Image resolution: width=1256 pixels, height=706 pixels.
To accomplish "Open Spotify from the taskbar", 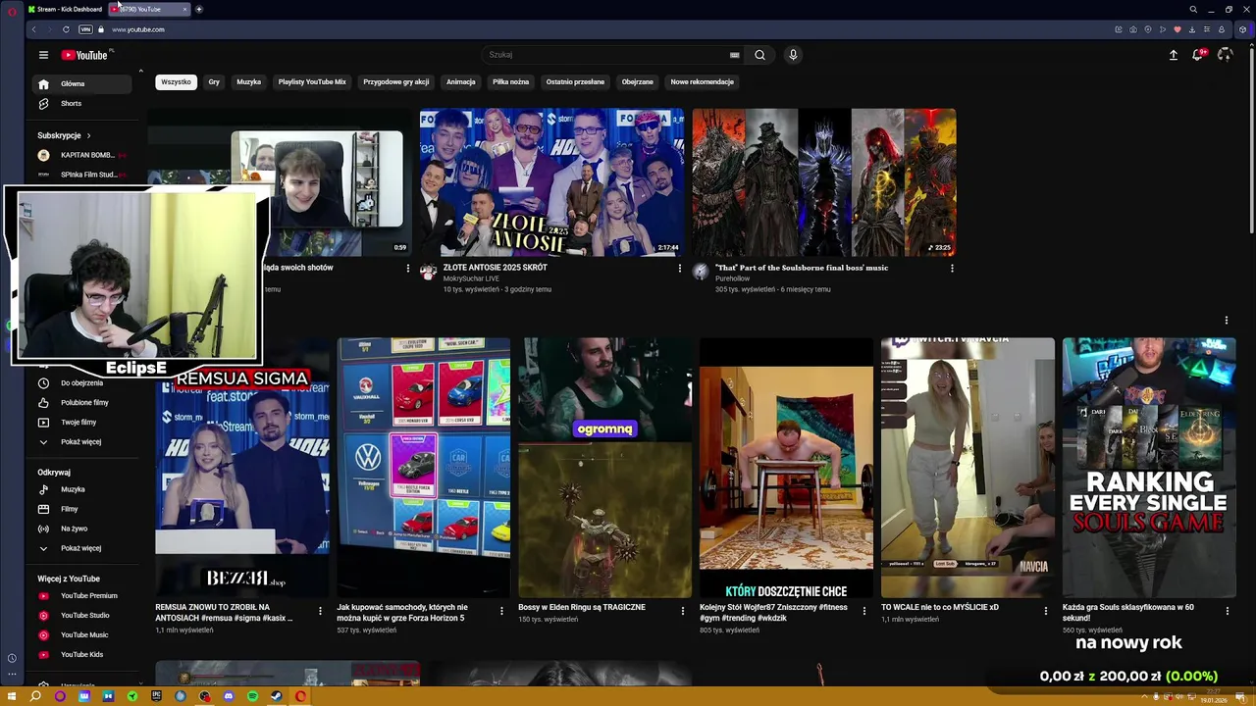I will 252,696.
